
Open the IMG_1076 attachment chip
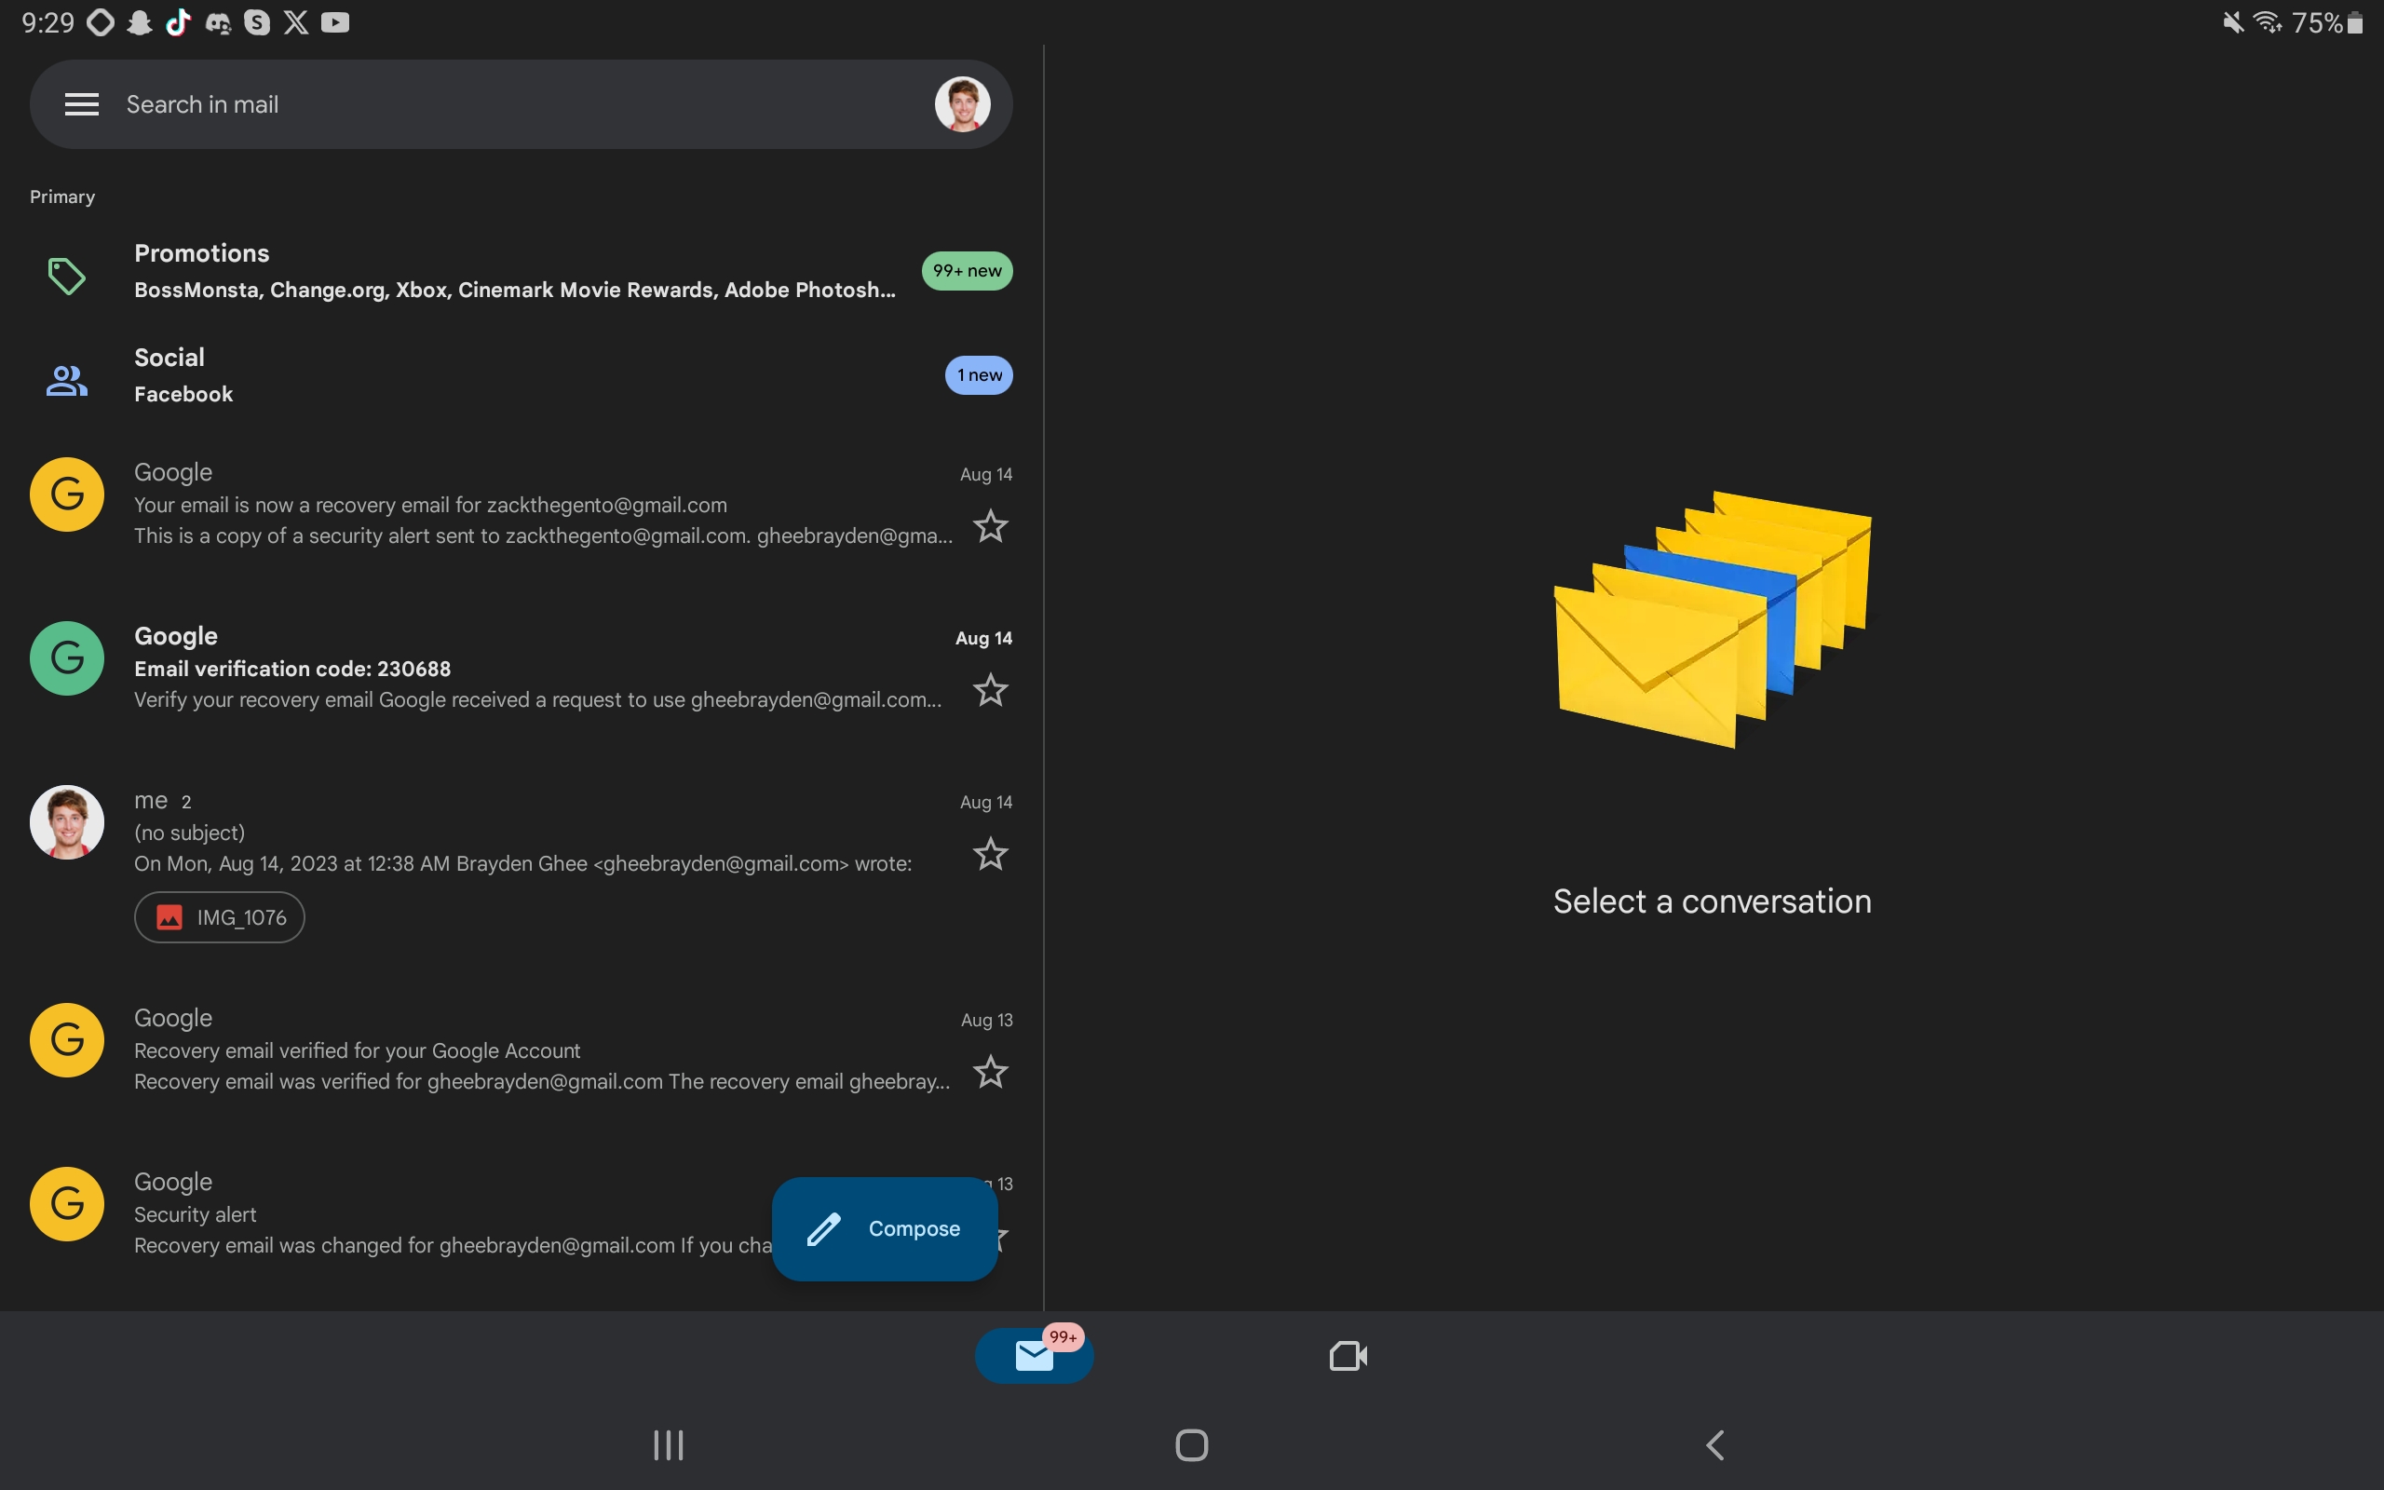pos(220,917)
